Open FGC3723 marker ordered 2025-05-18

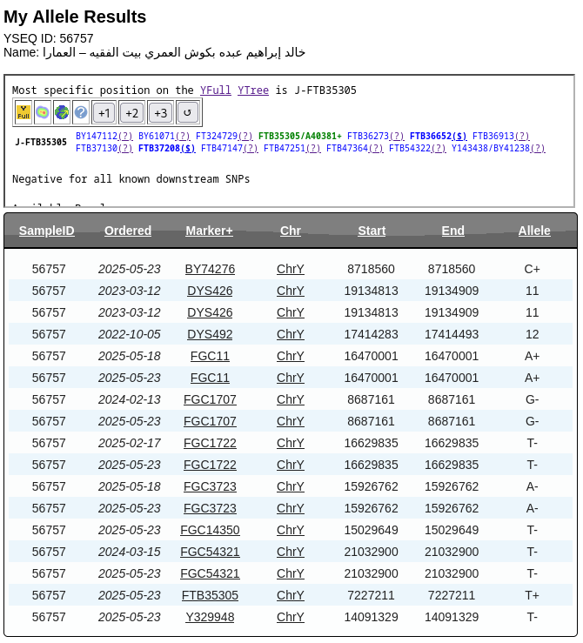pos(210,486)
